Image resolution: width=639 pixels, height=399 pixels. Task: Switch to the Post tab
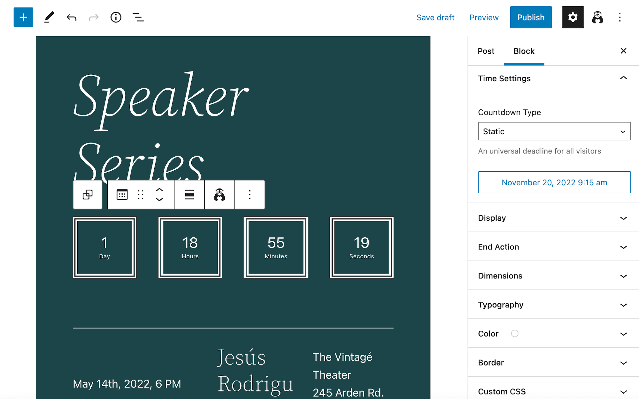(x=486, y=51)
